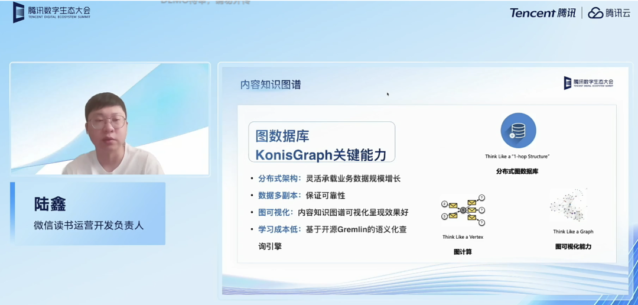Click the text 保证可靠性
This screenshot has height=305, width=638.
[325, 196]
